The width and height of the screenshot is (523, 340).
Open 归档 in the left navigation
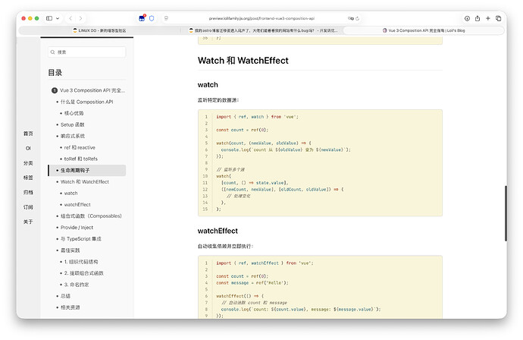pos(28,192)
